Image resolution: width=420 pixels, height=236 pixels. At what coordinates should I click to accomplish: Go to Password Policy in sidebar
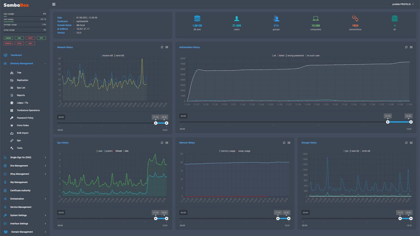coord(25,118)
